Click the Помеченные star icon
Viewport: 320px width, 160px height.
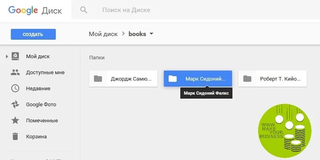(x=15, y=120)
